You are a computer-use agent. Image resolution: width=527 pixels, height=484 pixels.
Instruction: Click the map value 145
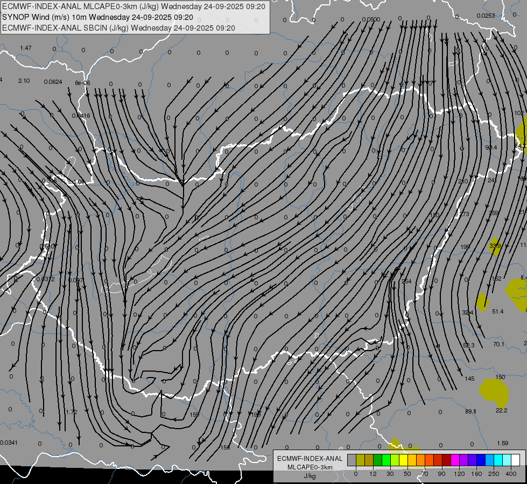point(469,379)
